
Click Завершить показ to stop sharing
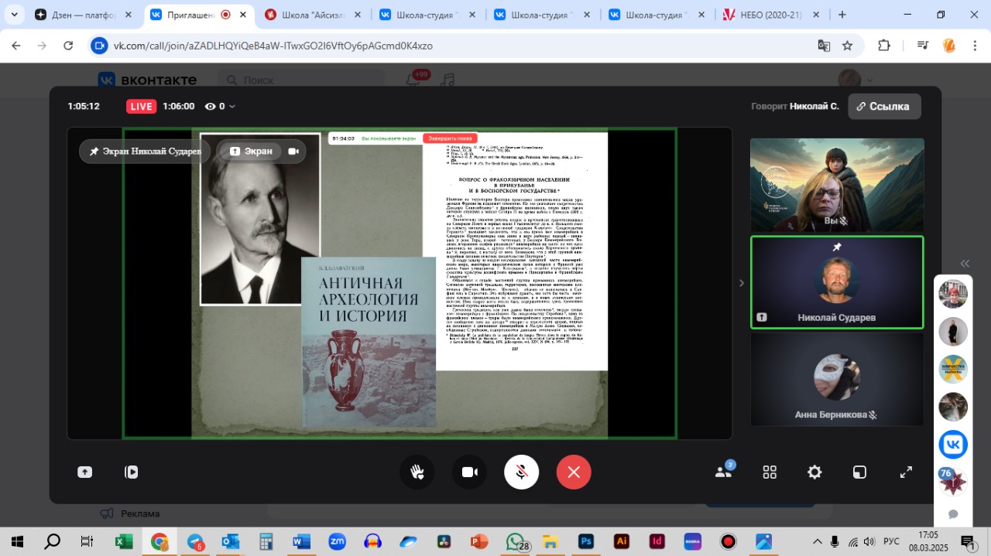pos(449,138)
